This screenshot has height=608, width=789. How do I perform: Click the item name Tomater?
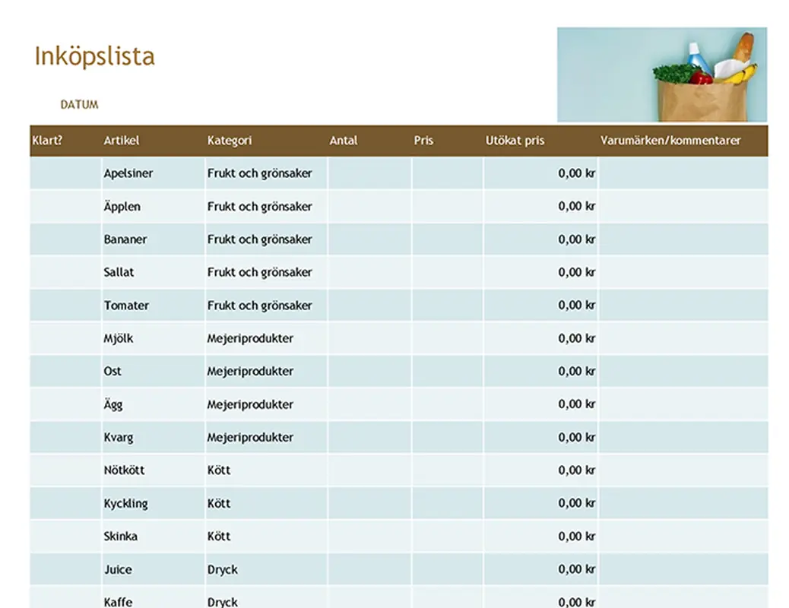125,305
